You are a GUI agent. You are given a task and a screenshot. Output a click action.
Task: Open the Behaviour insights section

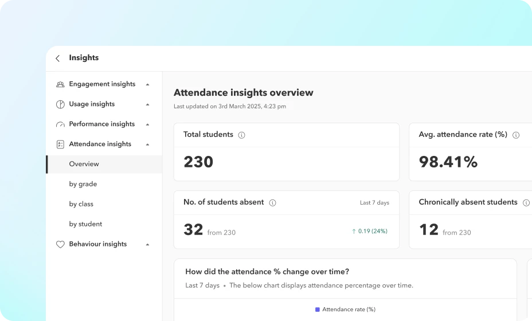97,244
